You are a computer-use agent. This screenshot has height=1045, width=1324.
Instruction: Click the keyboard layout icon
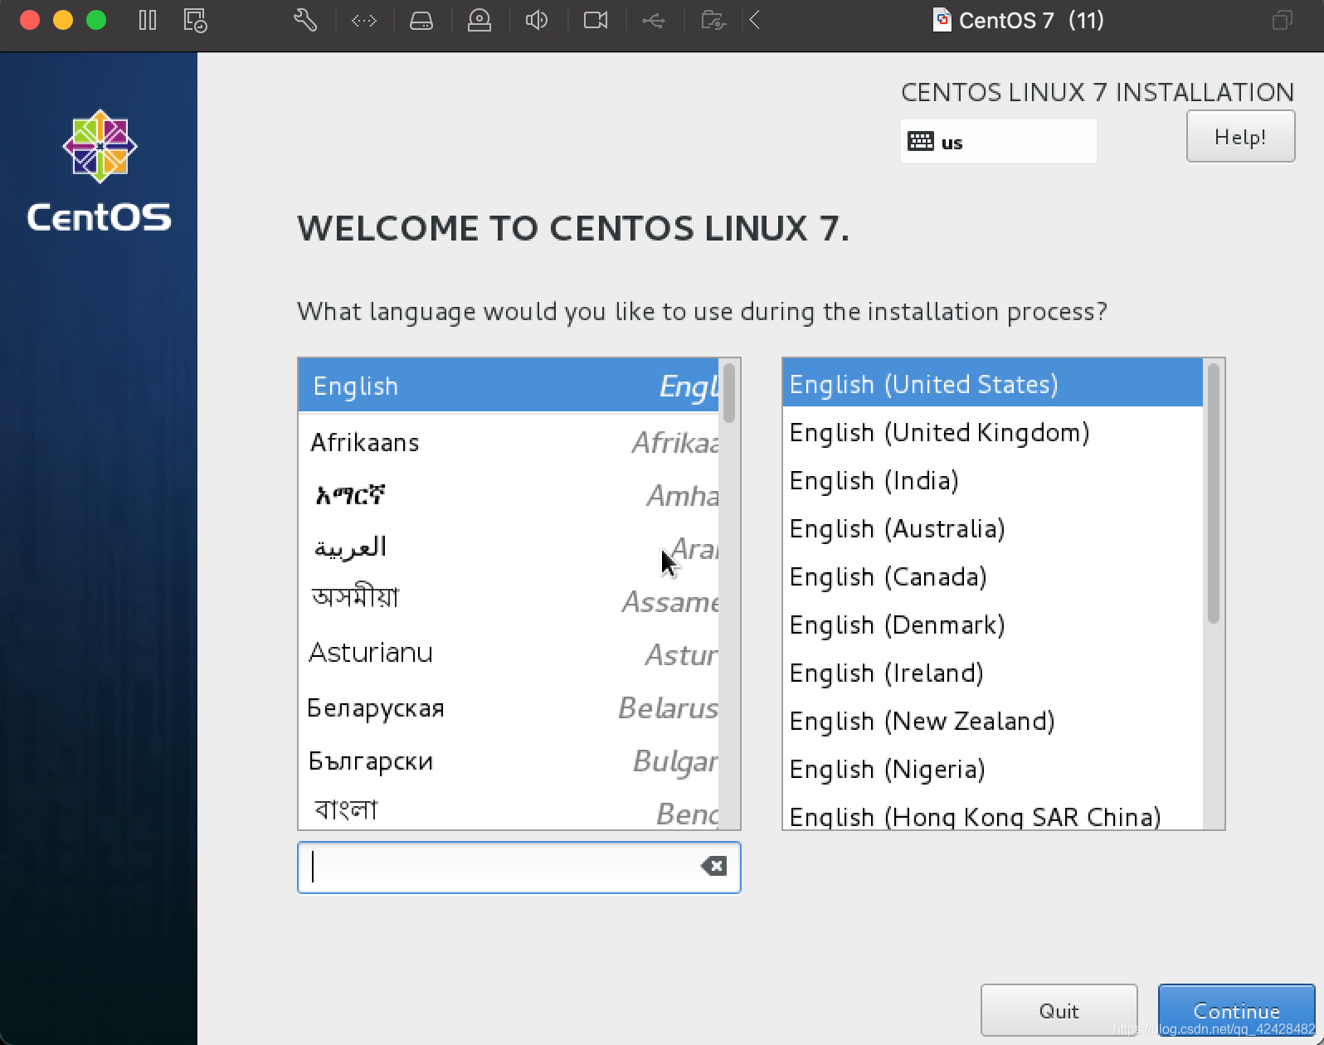coord(921,141)
